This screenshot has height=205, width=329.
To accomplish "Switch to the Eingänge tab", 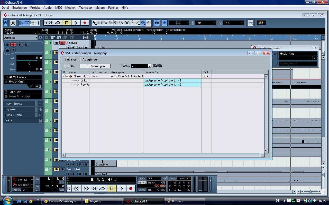I will (x=70, y=59).
